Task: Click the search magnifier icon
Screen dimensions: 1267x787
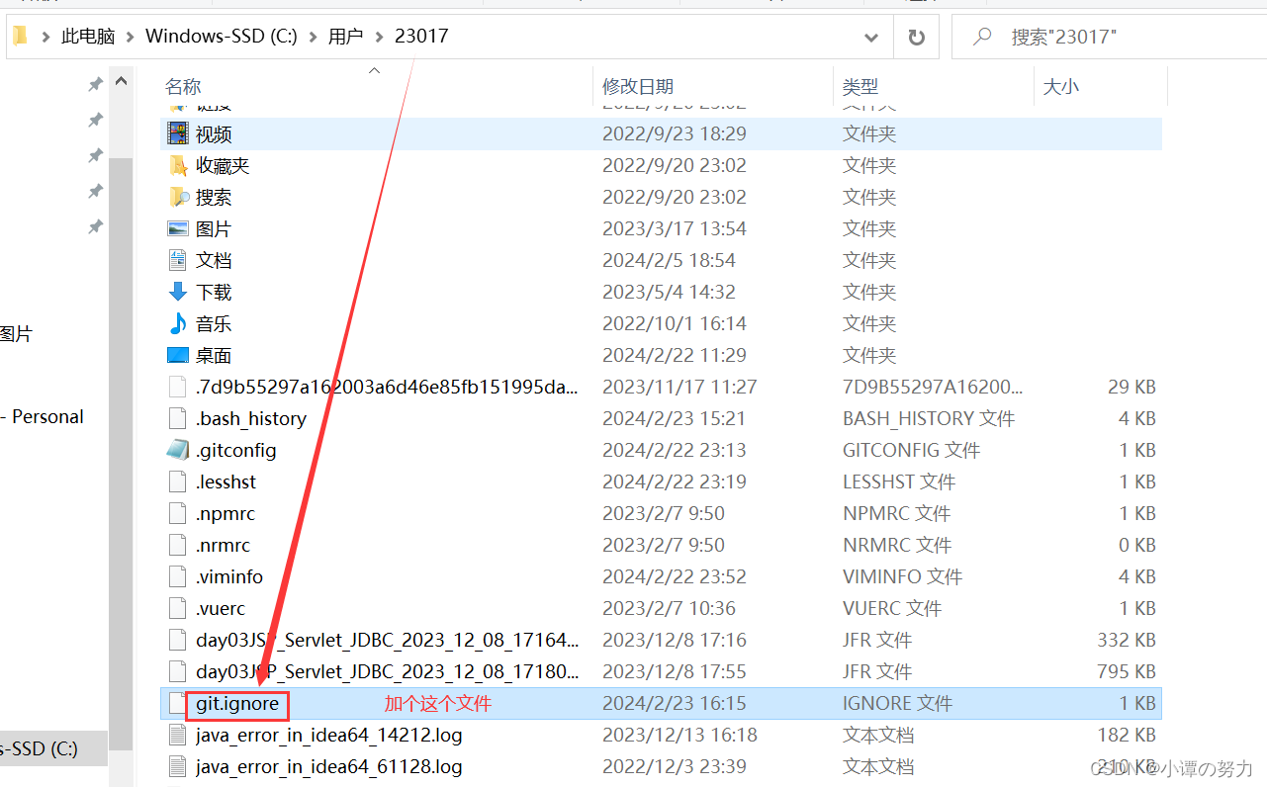Action: [982, 37]
